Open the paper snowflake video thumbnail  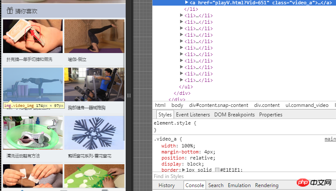click(x=94, y=133)
